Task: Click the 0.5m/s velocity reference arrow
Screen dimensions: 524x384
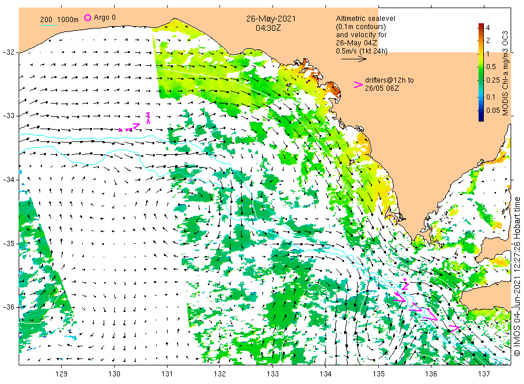Action: tap(354, 59)
